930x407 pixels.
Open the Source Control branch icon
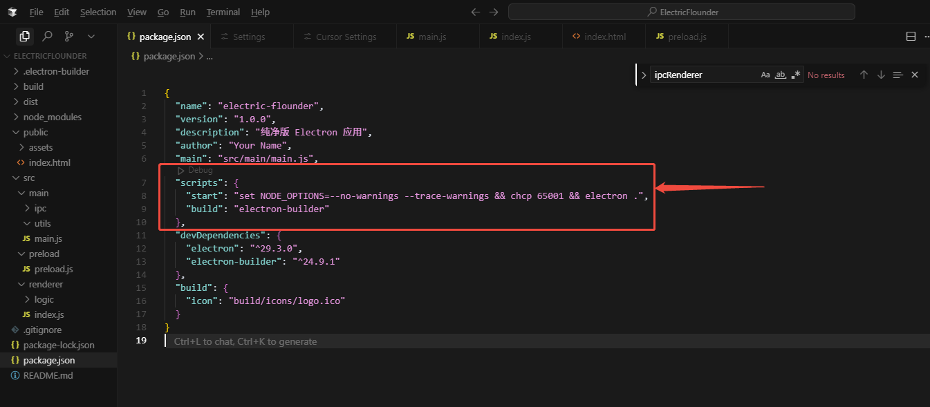(69, 36)
